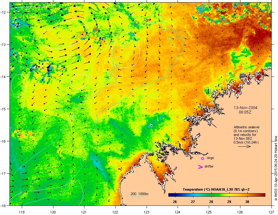Click the longitude '126' axis label
Image resolution: width=278 pixels, height=215 pixels.
point(240,212)
